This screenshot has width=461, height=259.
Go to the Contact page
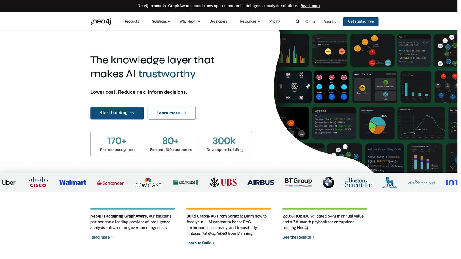tap(311, 22)
